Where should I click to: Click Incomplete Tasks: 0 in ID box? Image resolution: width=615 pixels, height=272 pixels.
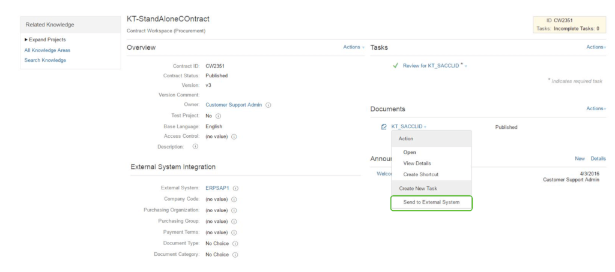[577, 29]
